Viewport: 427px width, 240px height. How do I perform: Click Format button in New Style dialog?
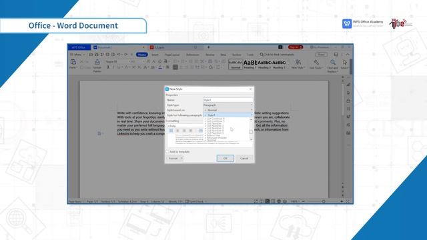(x=173, y=159)
